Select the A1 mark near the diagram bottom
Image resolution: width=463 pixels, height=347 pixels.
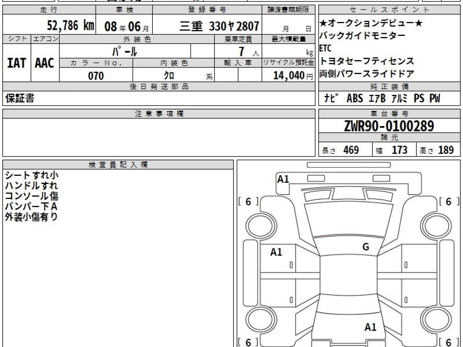(x=370, y=327)
